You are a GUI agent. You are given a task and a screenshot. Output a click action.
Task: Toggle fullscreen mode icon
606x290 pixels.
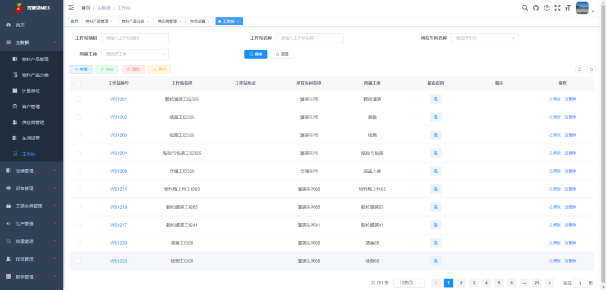tap(557, 8)
